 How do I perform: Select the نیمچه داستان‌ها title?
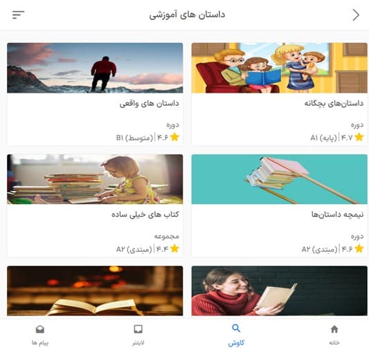[x=337, y=214]
